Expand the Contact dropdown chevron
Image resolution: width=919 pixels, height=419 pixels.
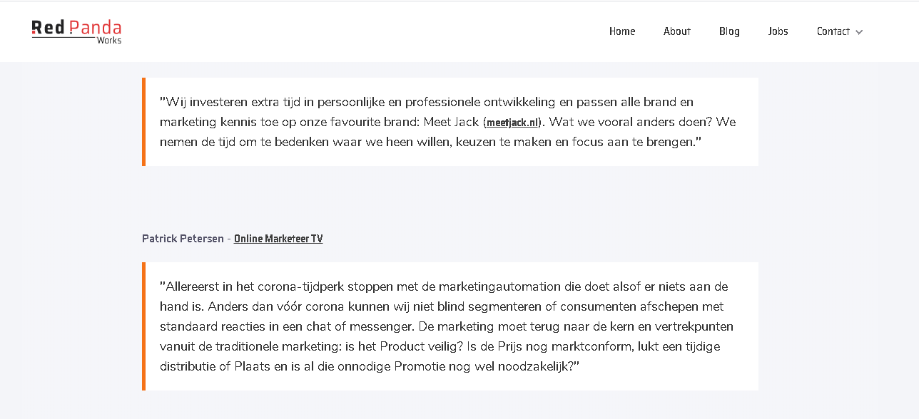click(859, 32)
